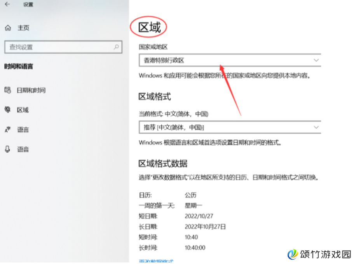This screenshot has width=358, height=264.
Task: Go to 语音 settings page
Action: pos(23,150)
